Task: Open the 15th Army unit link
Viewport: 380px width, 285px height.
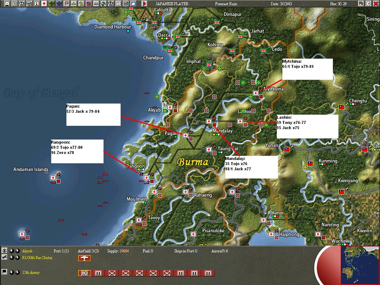Action: [31, 273]
